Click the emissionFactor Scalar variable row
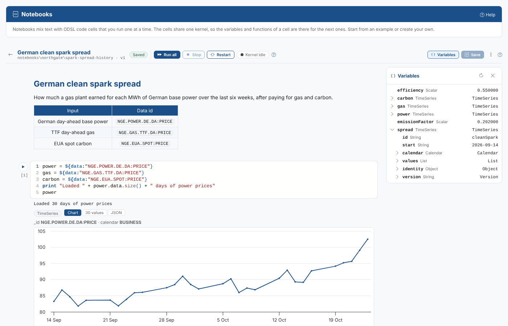Image resolution: width=508 pixels, height=326 pixels. pyautogui.click(x=444, y=122)
